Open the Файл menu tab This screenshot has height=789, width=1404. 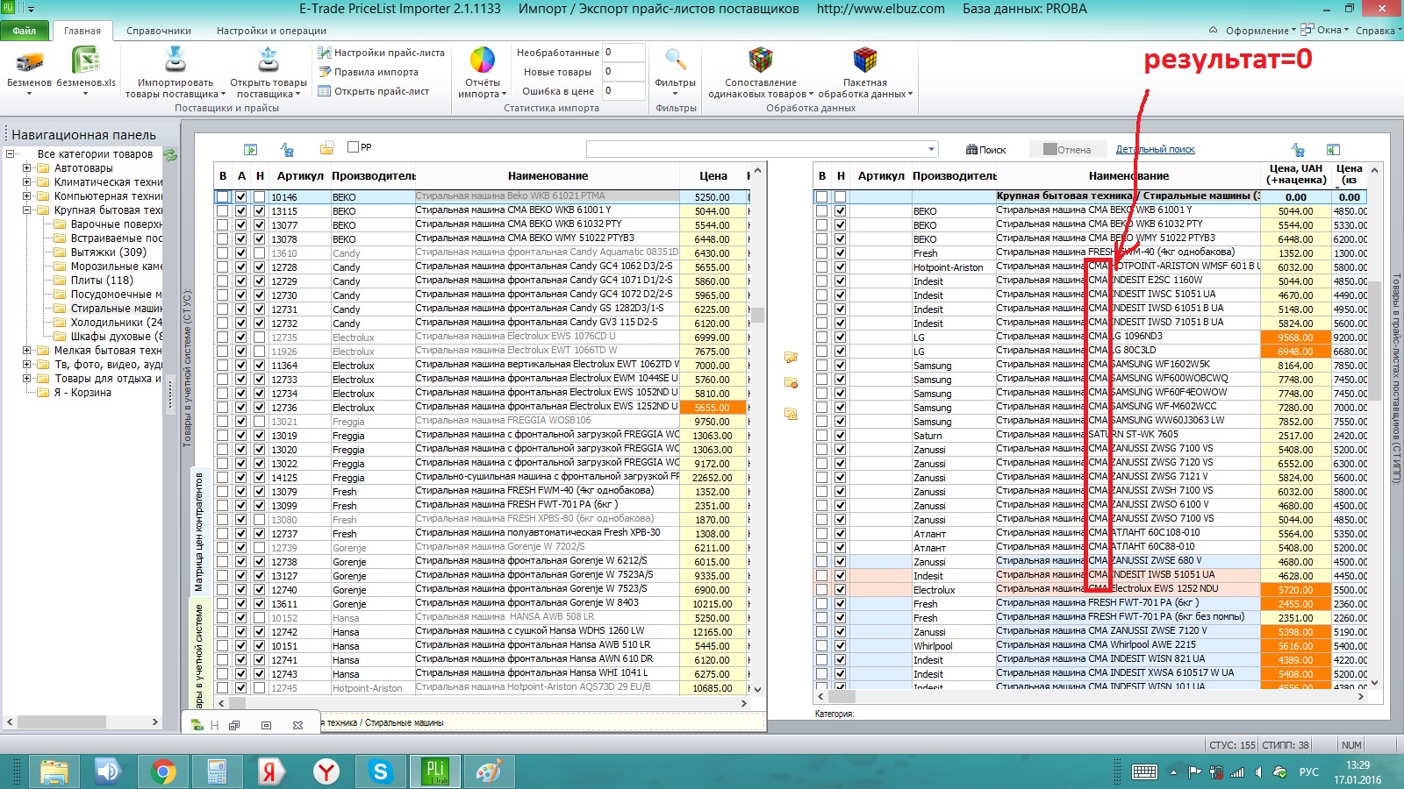point(25,31)
